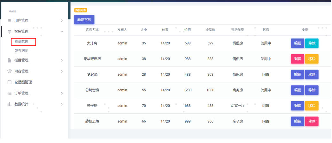Viewport: 332px width, 143px height.
Task: Click the layers icon beside 客房管理
Action: pos(10,32)
